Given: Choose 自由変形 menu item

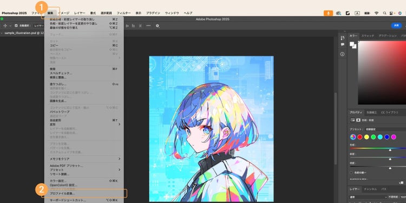Looking at the screenshot, I should (84, 120).
